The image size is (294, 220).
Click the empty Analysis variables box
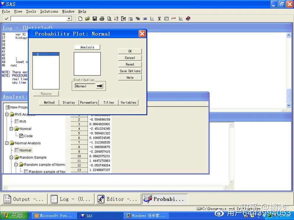87,64
